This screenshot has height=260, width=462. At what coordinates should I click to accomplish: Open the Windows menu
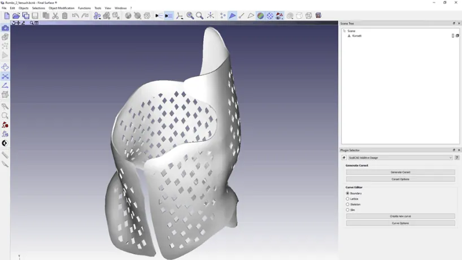pyautogui.click(x=120, y=8)
